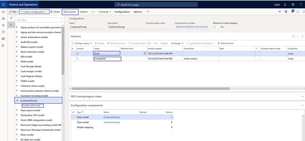
Task: Select the Completed status cell
Action: [x=107, y=59]
